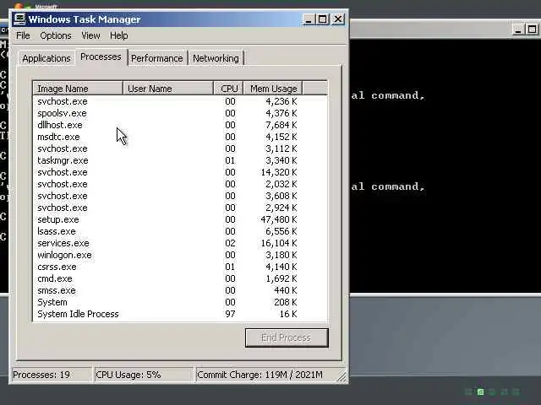
Task: Select the cmd.exe process
Action: pos(180,278)
